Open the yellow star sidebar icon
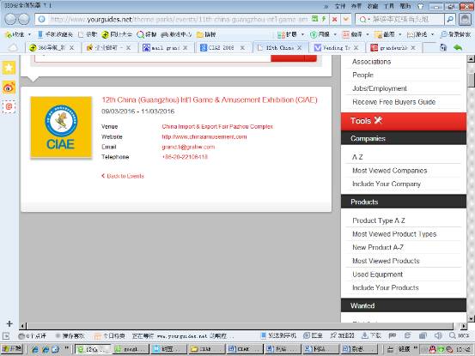The height and width of the screenshot is (356, 475). click(9, 68)
